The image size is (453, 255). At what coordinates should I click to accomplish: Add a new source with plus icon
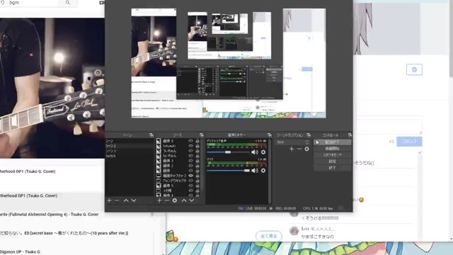[159, 200]
